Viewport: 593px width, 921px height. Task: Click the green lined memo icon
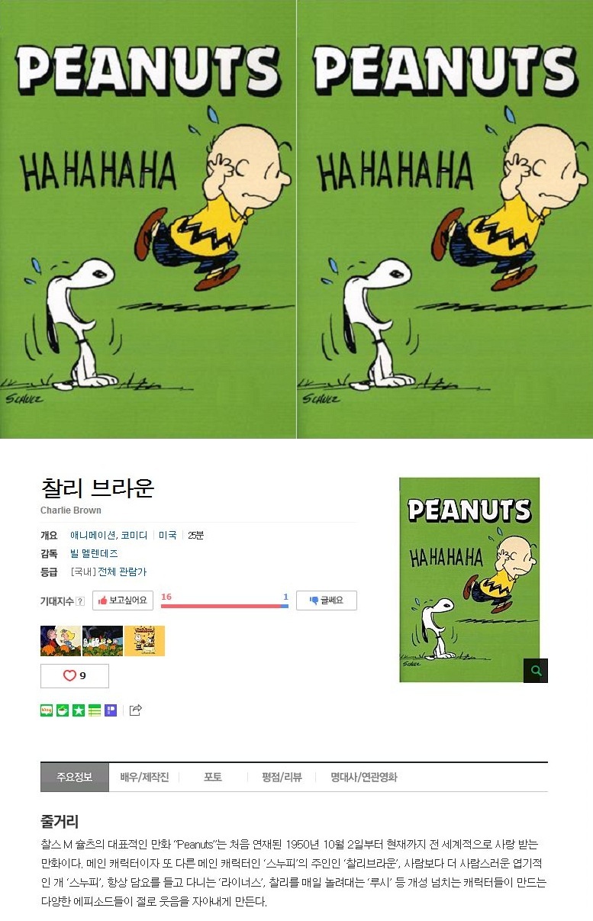point(95,710)
